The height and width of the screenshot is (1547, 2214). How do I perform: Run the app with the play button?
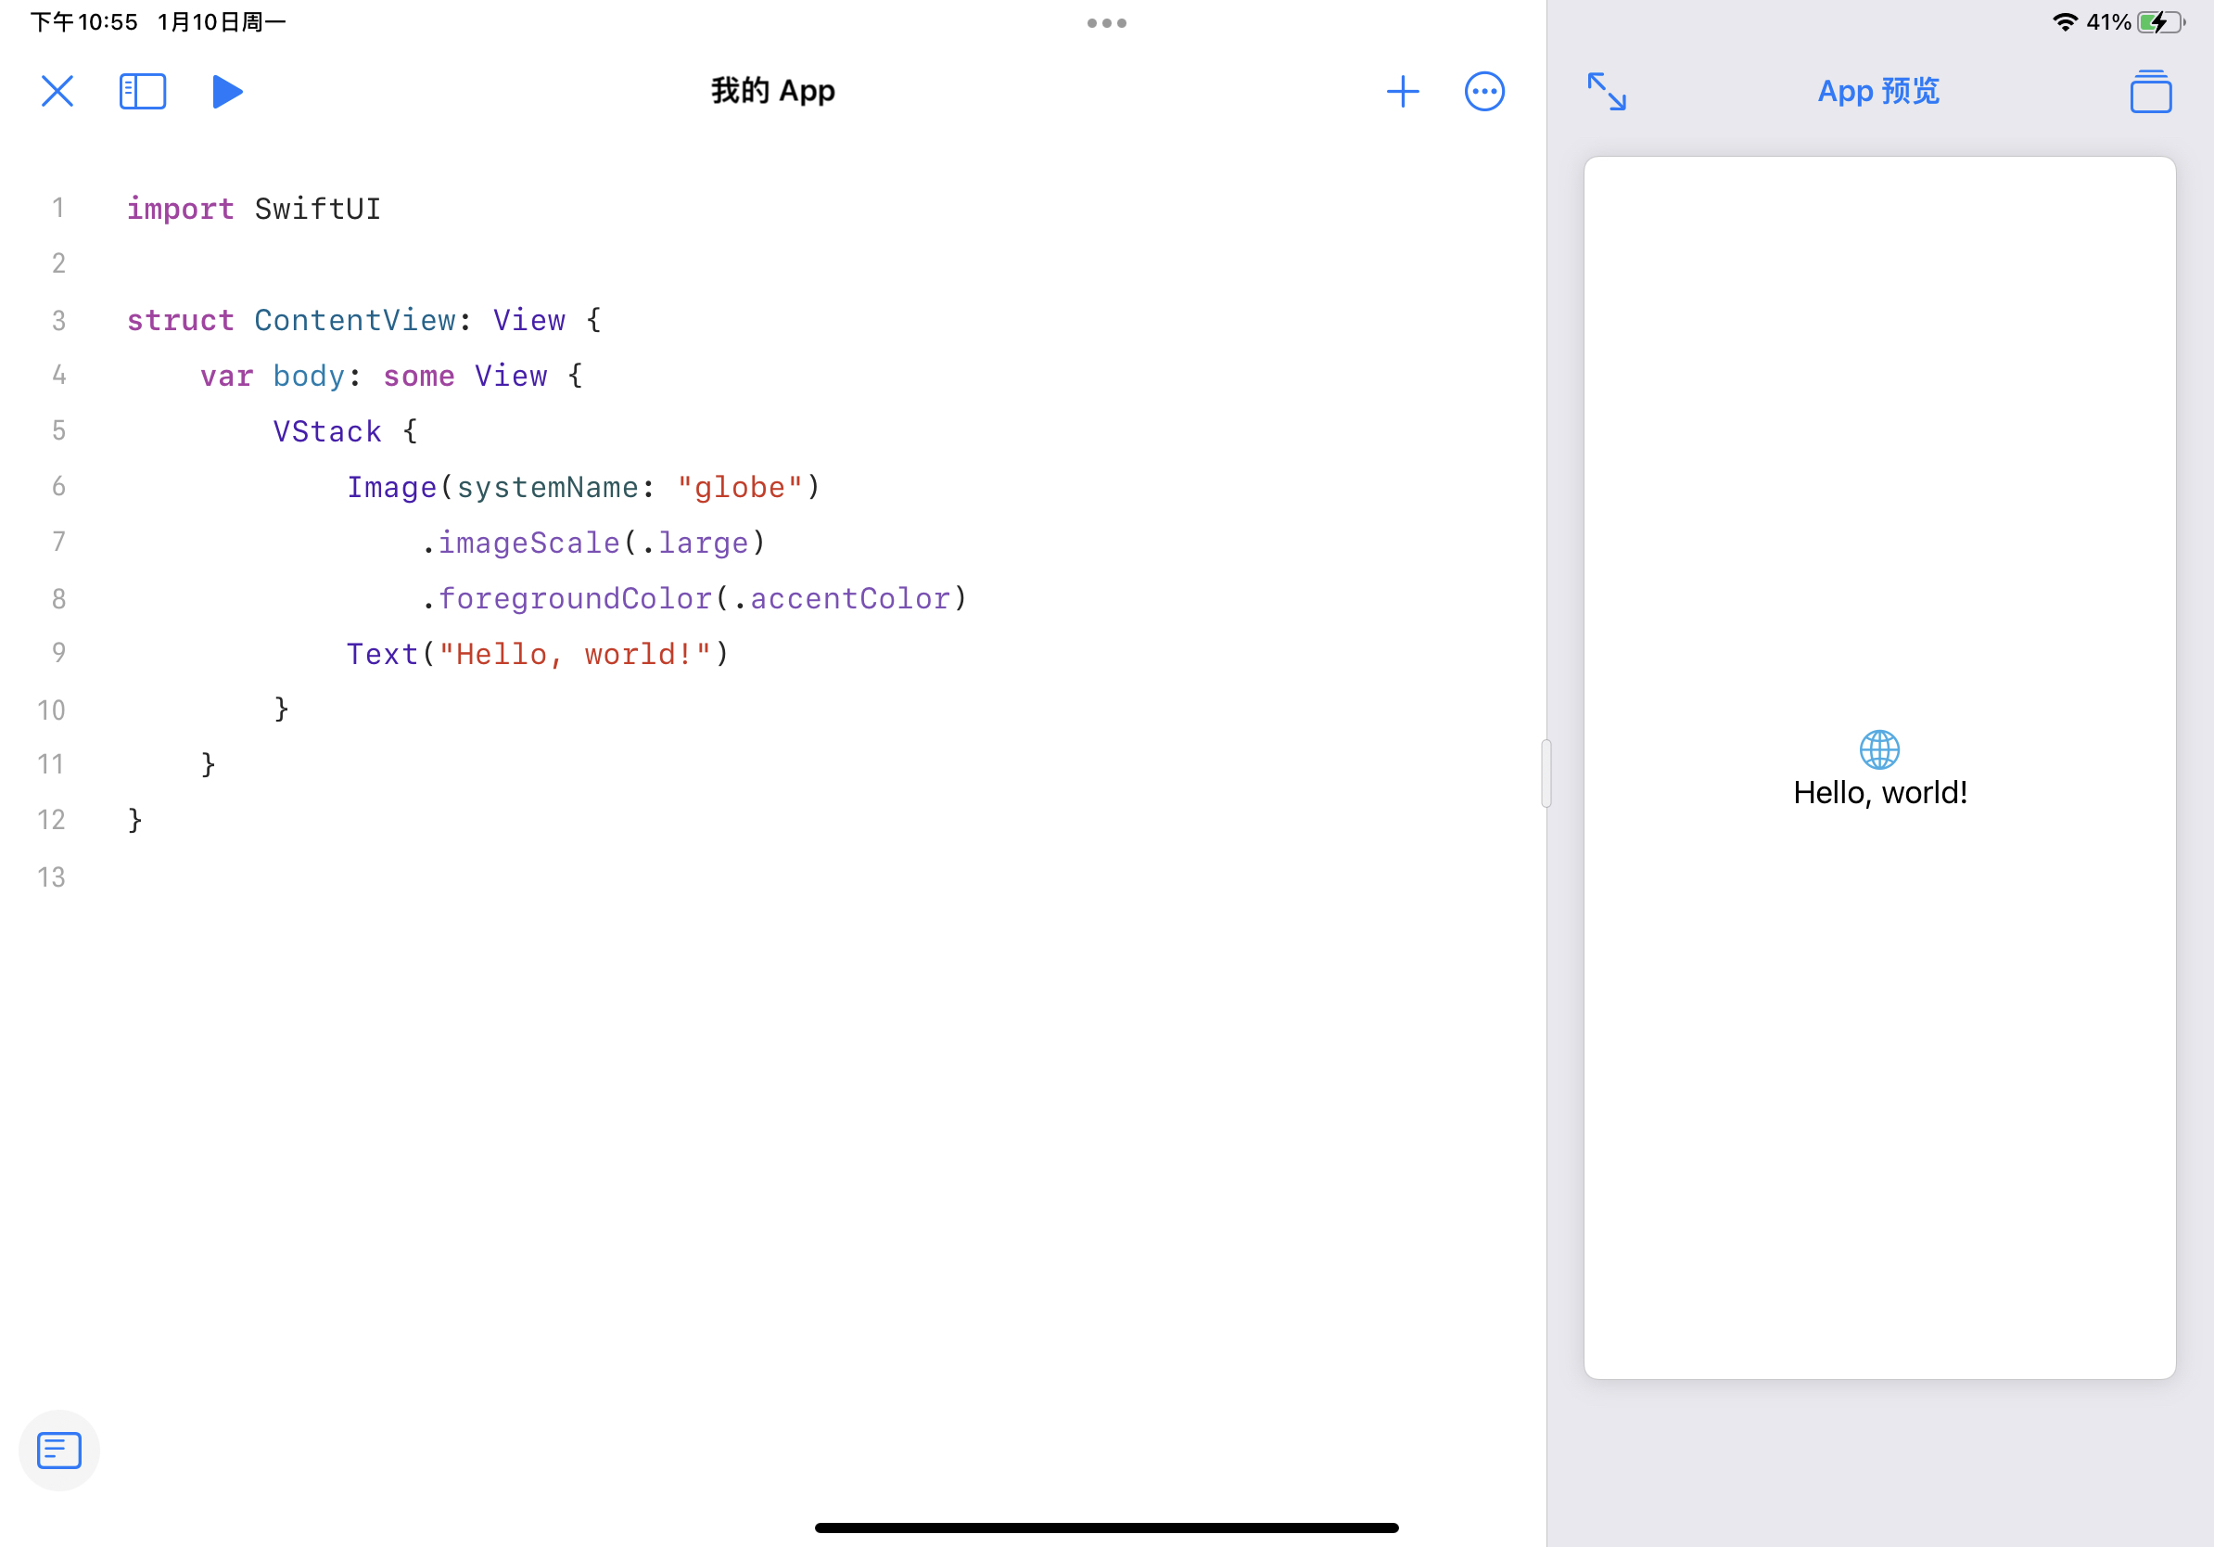coord(226,92)
